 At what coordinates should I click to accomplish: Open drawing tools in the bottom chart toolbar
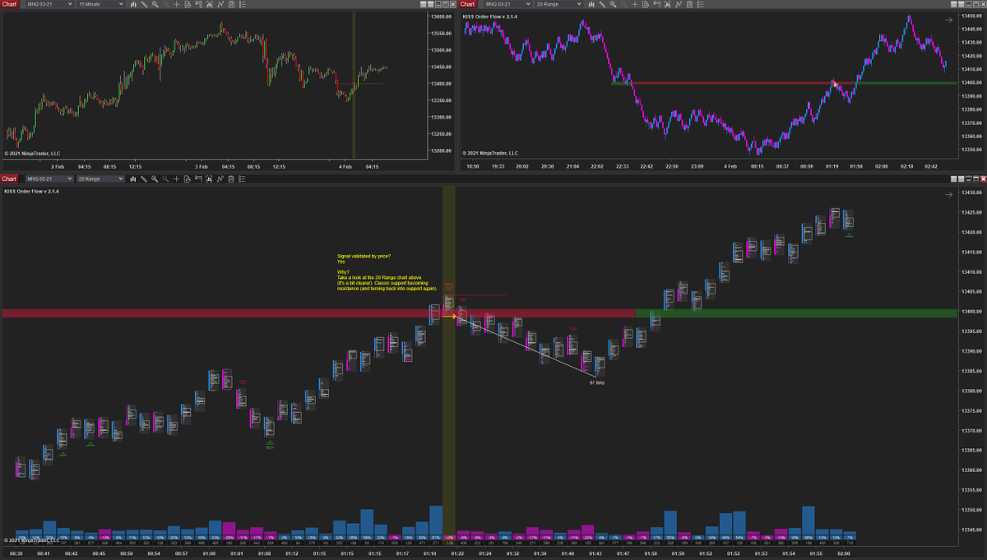pyautogui.click(x=144, y=178)
